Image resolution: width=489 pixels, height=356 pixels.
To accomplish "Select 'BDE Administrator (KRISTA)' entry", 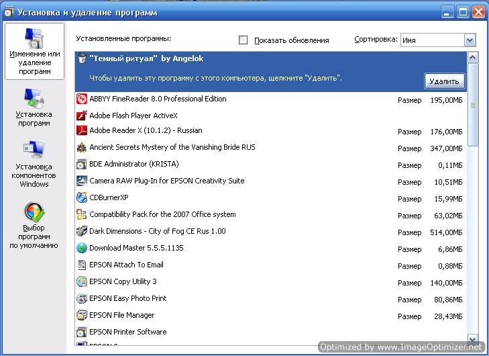I will [134, 164].
